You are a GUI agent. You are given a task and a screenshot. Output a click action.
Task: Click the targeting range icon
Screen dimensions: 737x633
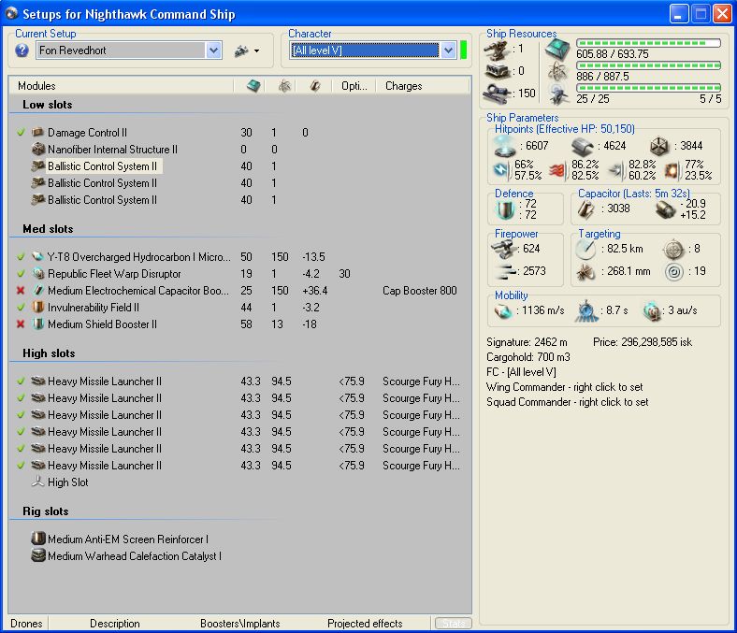[585, 249]
